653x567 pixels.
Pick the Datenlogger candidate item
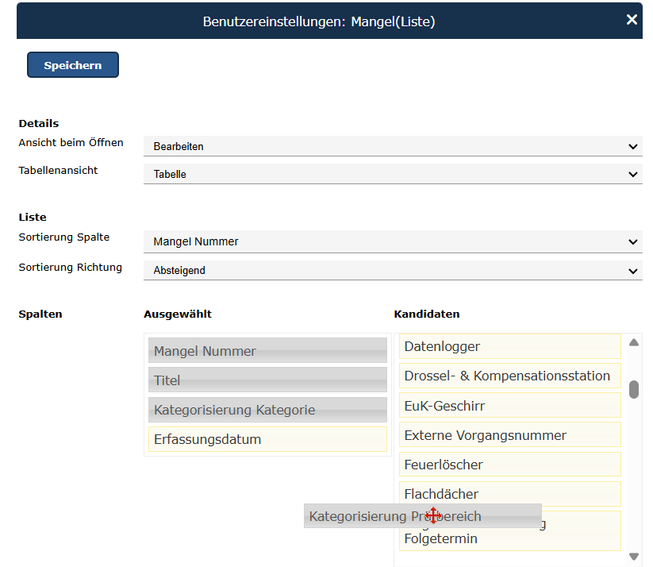click(509, 346)
